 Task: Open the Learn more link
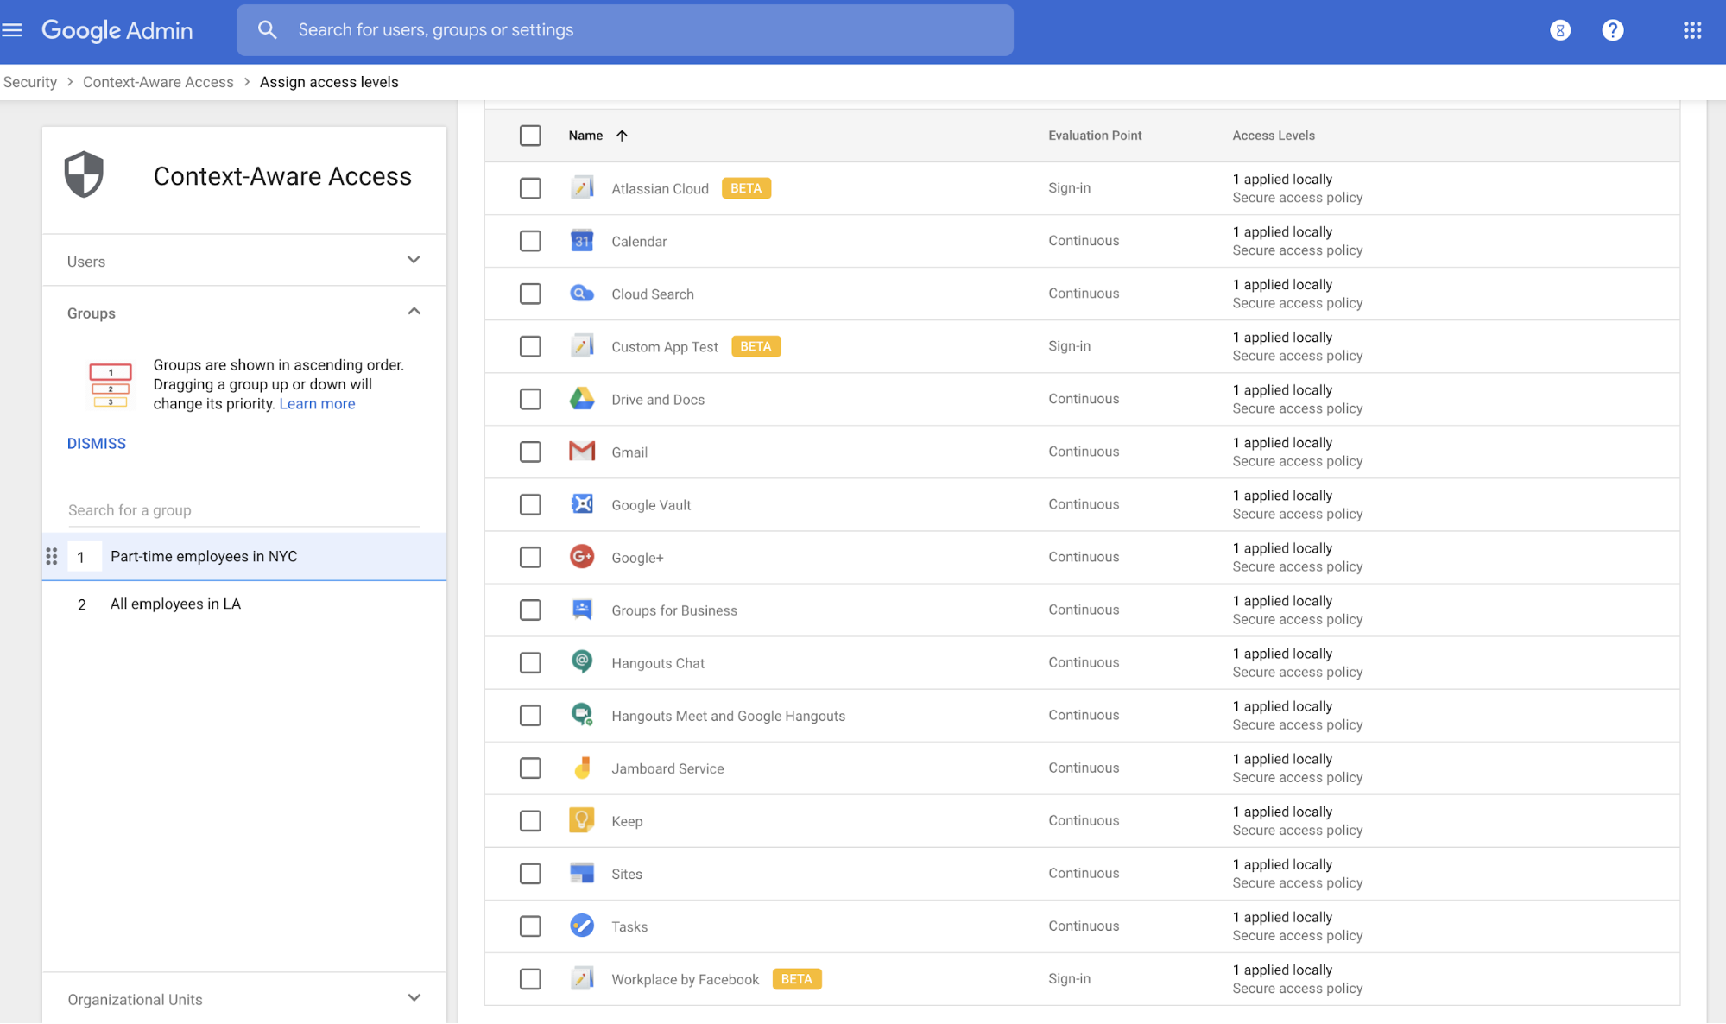pos(317,403)
